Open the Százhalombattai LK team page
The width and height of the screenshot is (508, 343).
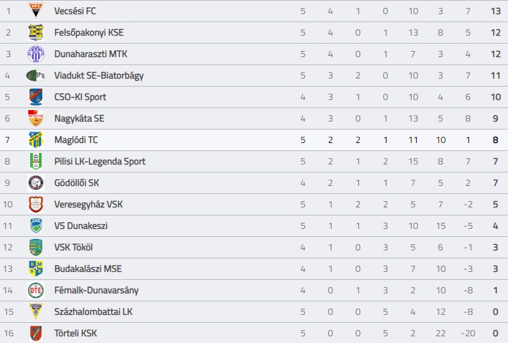[93, 311]
